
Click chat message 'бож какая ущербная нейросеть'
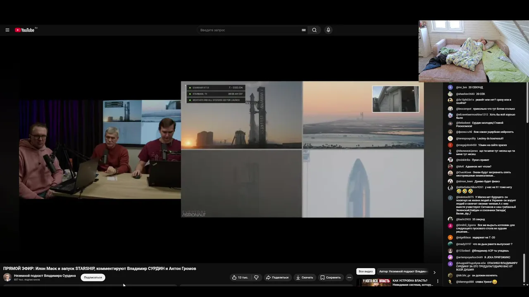(x=494, y=132)
